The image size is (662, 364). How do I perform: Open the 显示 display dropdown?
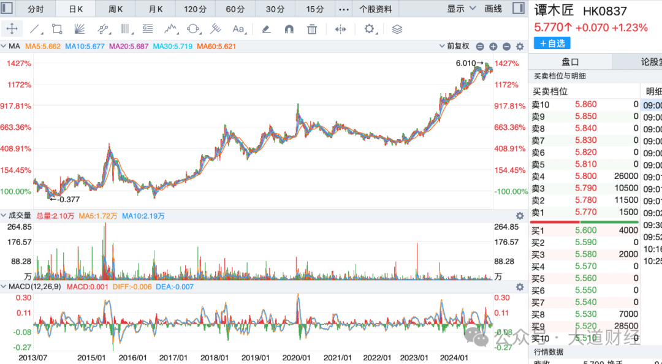tap(462, 9)
